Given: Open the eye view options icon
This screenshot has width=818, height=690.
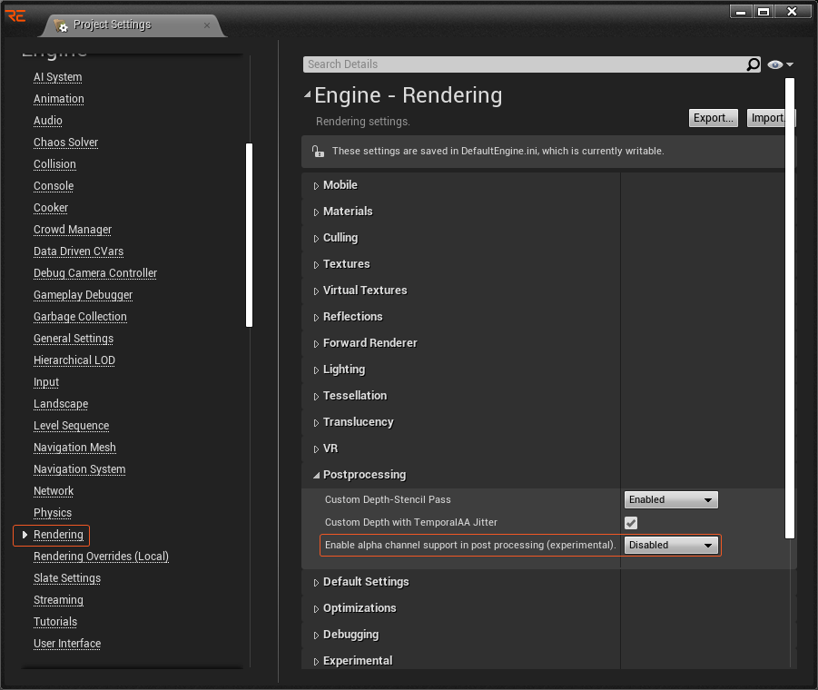Looking at the screenshot, I should coord(779,64).
